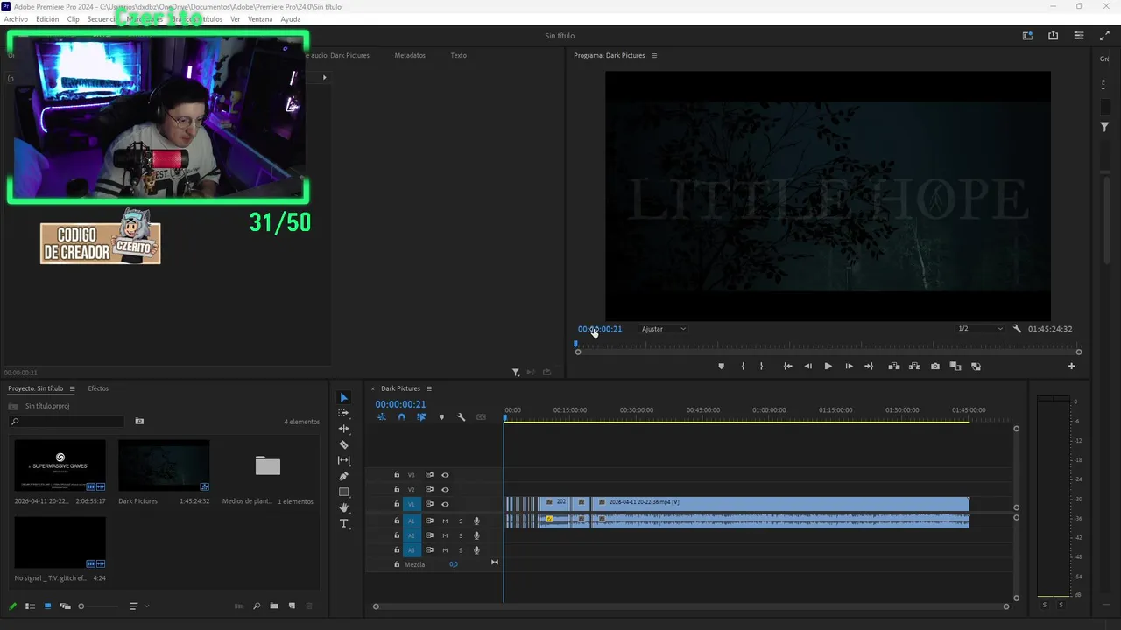This screenshot has width=1121, height=630.
Task: Adjust Project panel thumbnail zoom slider
Action: point(98,605)
